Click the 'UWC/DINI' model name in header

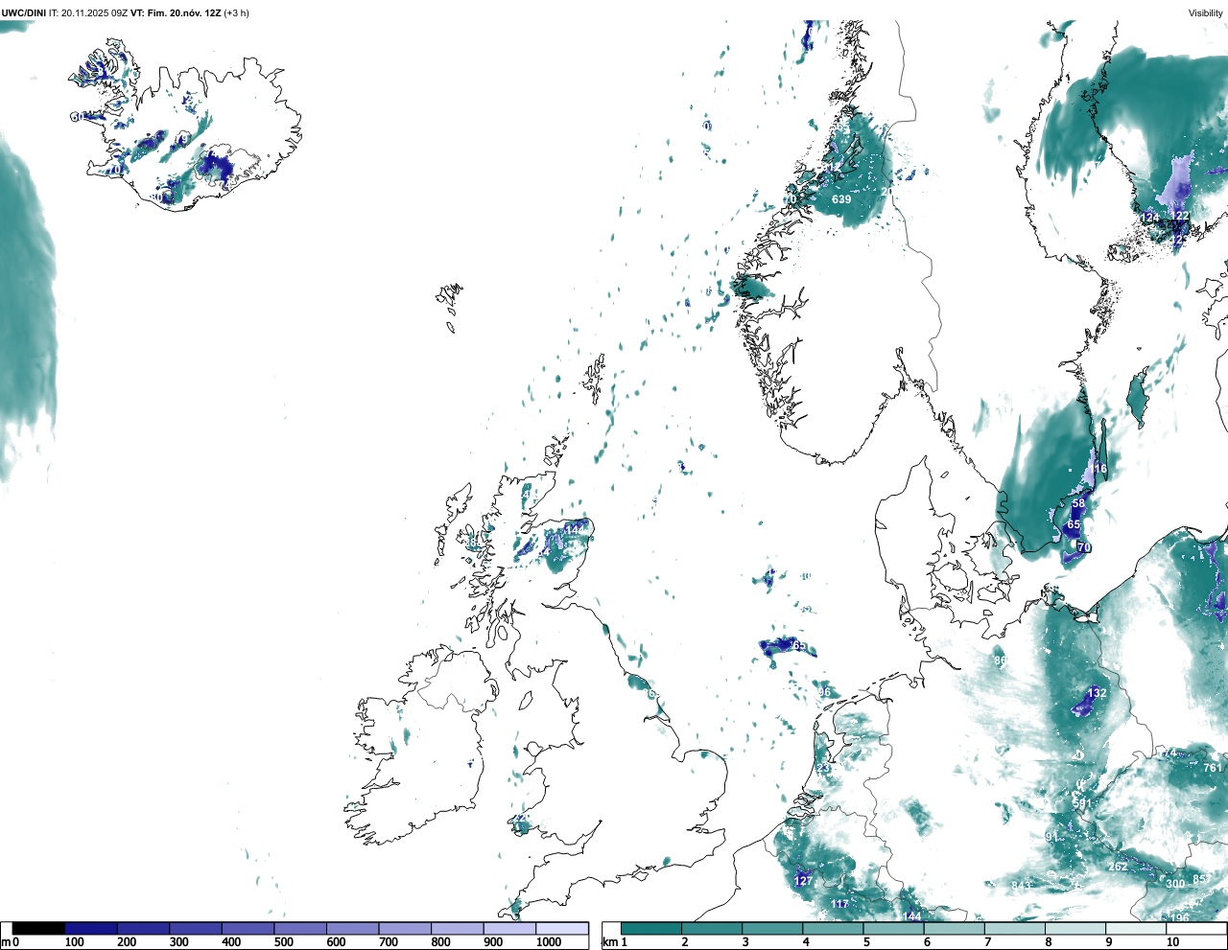click(24, 13)
